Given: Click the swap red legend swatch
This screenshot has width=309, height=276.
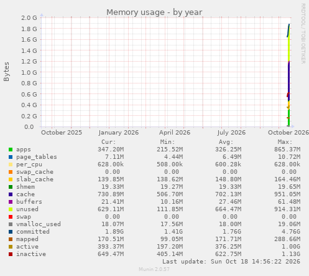Looking at the screenshot, I should pyautogui.click(x=11, y=217).
